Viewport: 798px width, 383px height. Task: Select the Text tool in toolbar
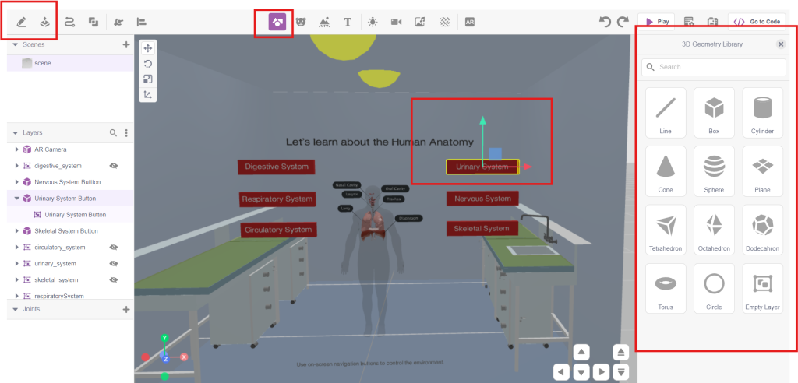tap(348, 22)
